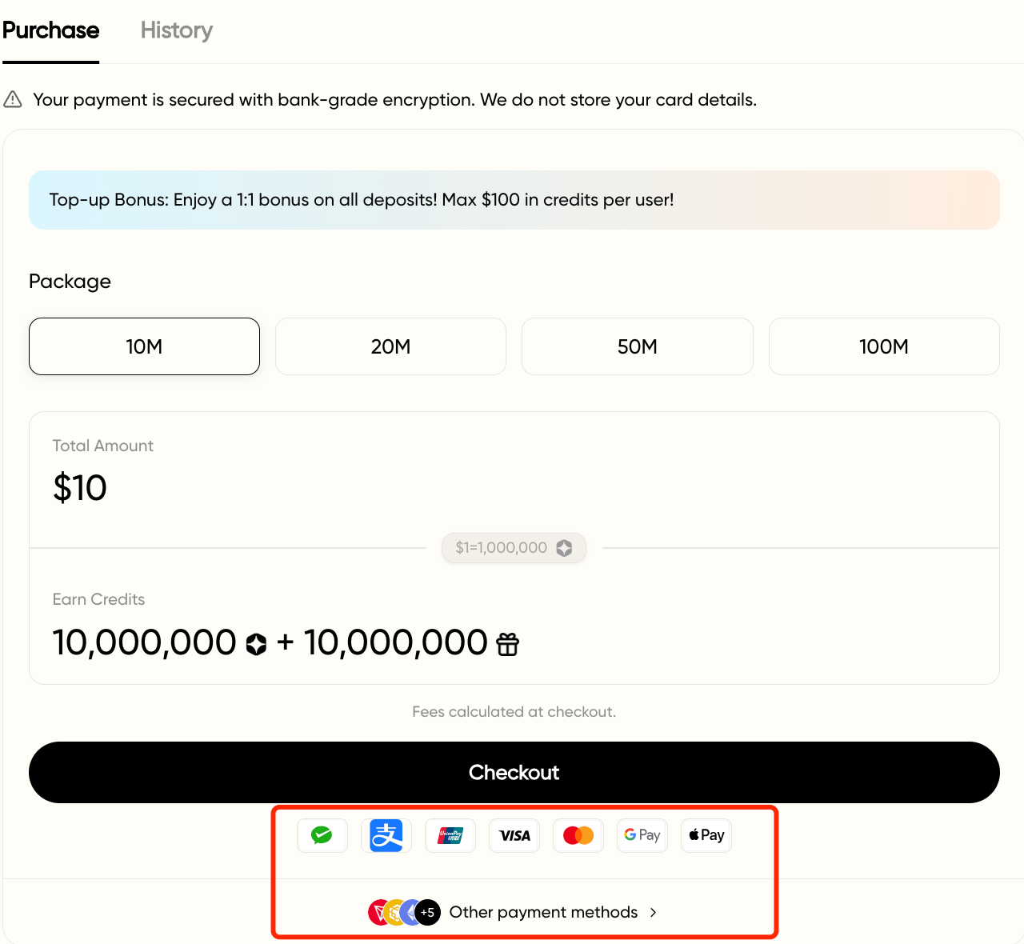
Task: Switch to the History tab
Action: click(177, 30)
